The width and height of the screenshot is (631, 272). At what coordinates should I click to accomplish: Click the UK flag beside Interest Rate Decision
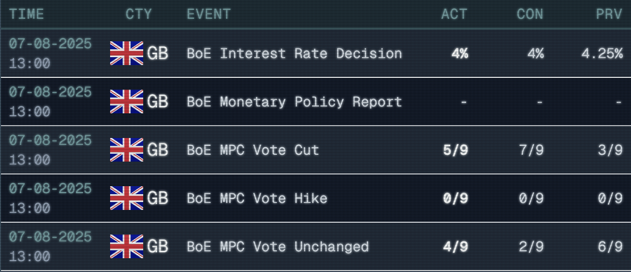pos(126,53)
